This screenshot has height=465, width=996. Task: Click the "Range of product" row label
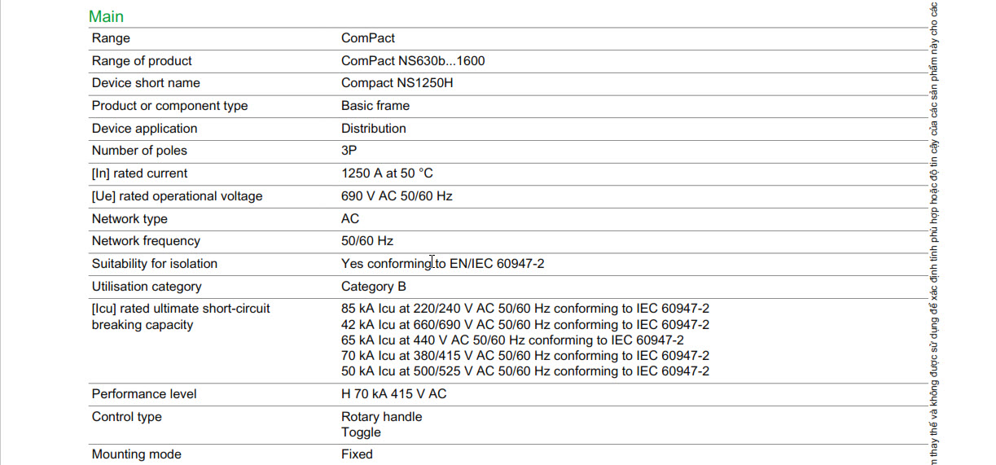tap(142, 61)
